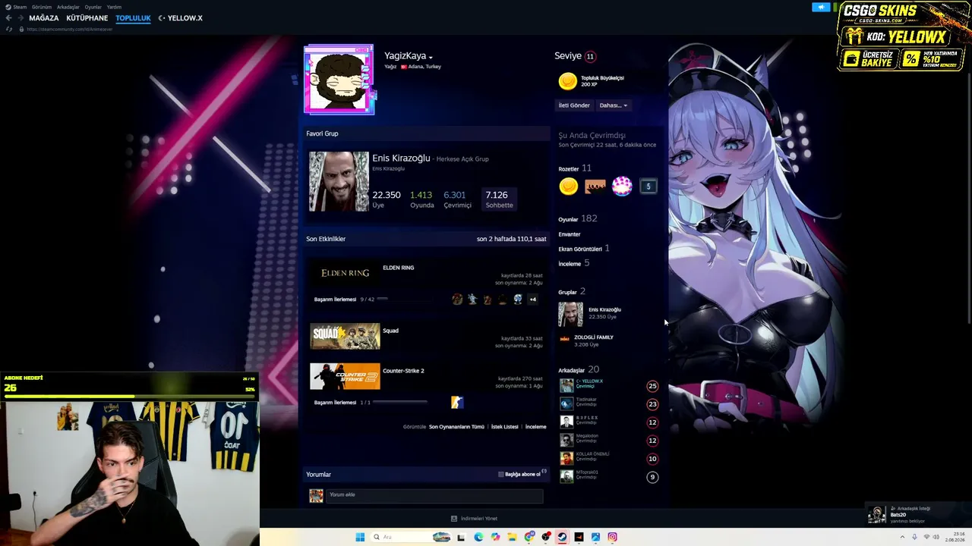Open the Topluluk Büyükelçisi gold badge icon

click(x=567, y=81)
